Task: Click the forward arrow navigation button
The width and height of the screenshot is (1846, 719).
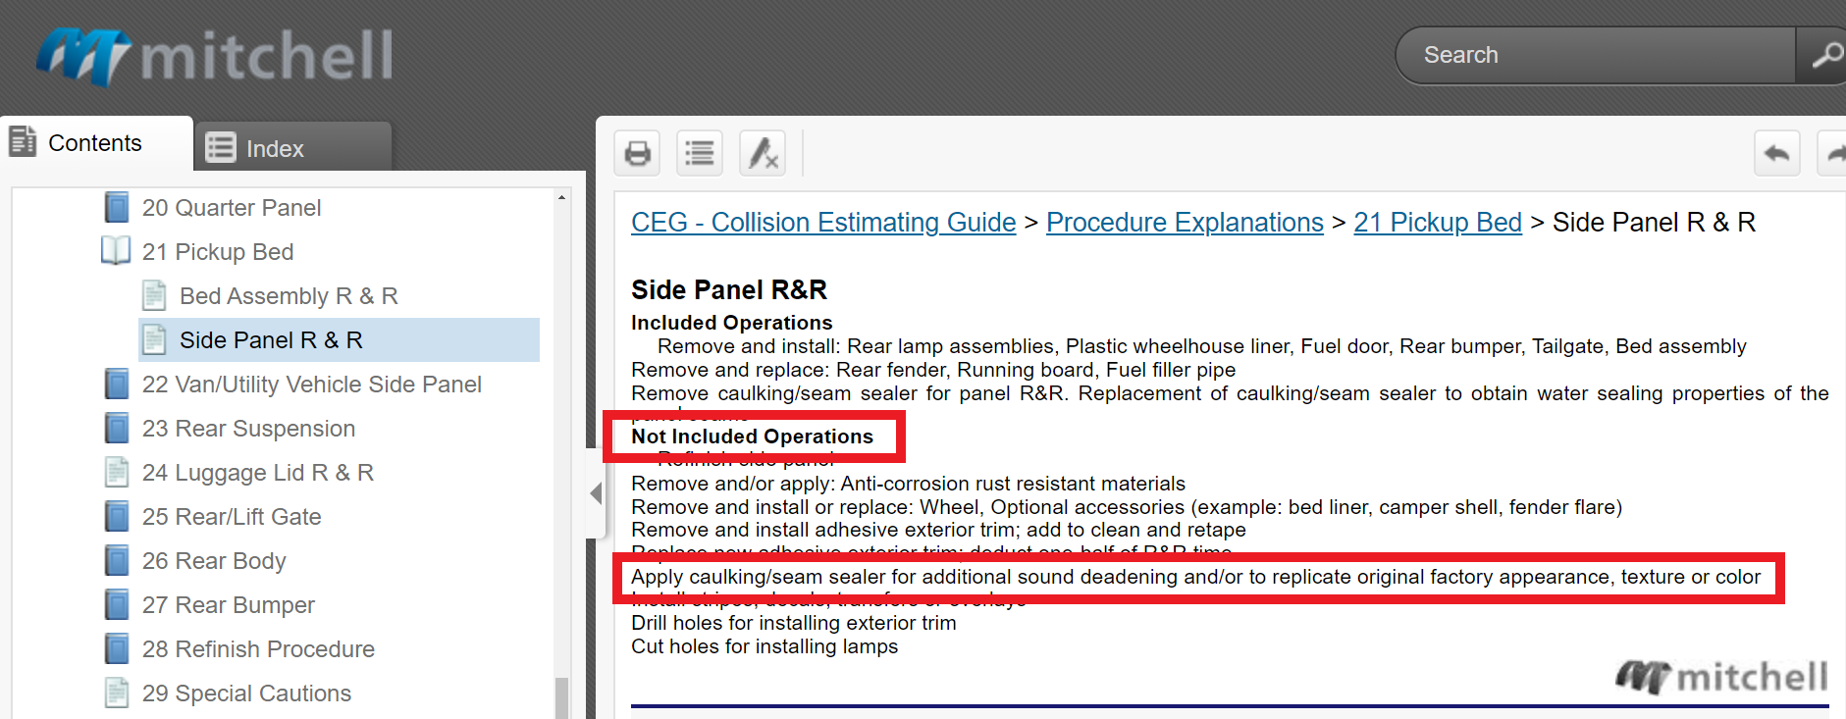Action: (1832, 153)
